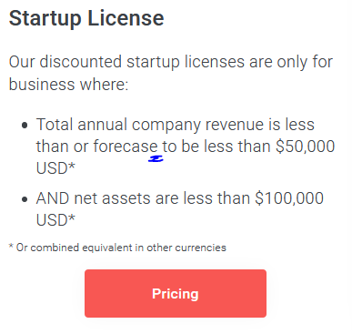
Task: Click the intro sentence about discounted licenses
Action: pyautogui.click(x=171, y=73)
